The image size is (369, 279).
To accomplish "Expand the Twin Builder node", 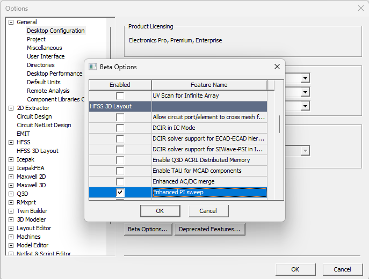I will [x=11, y=211].
